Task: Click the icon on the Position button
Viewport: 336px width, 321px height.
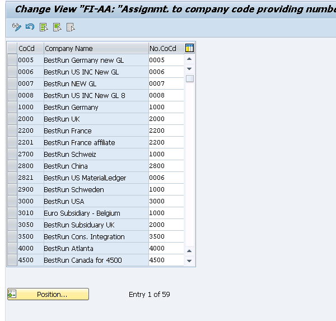Action: coord(12,294)
